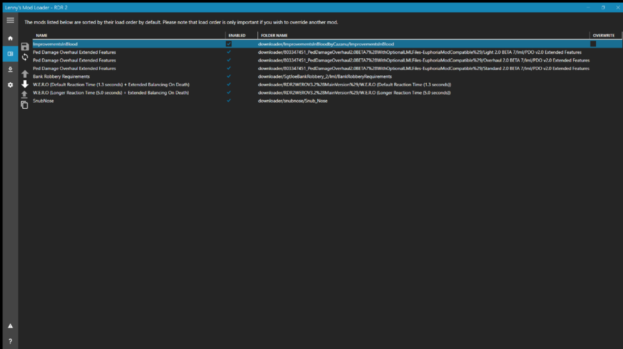Screen dimensions: 623x349
Task: Toggle the Enabled checkbox for ImprovementsInBlood
Action: (x=229, y=44)
